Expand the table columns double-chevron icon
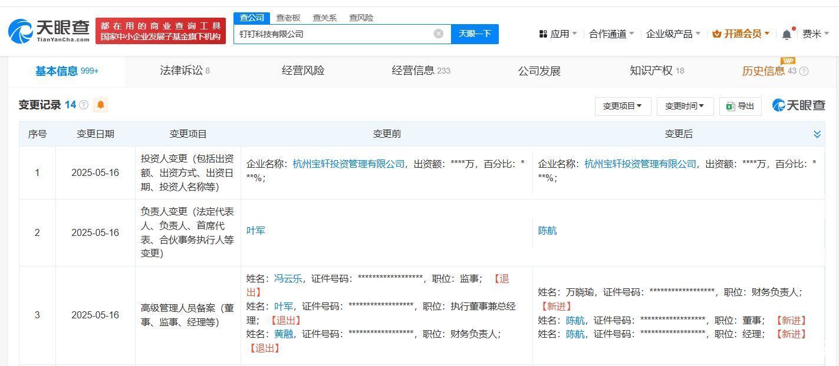 (817, 134)
